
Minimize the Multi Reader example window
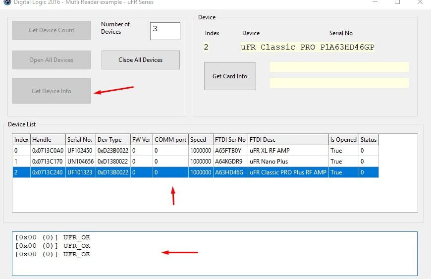(x=375, y=2)
